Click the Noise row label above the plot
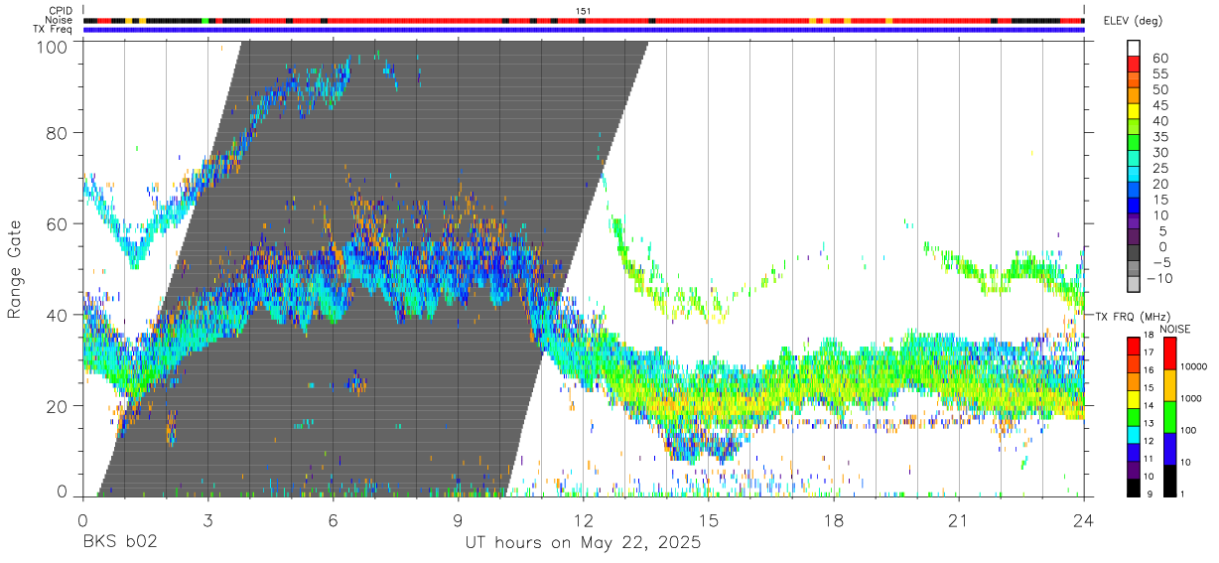Image resolution: width=1219 pixels, height=563 pixels. click(60, 20)
